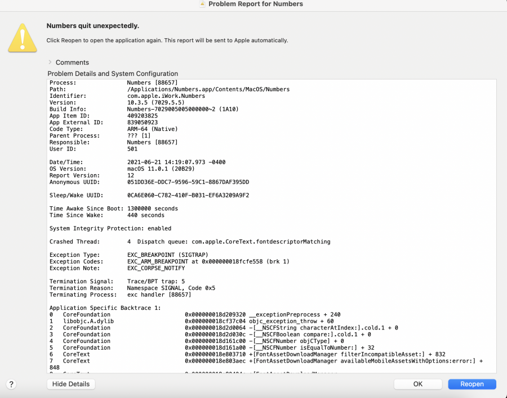507x398 pixels.
Task: Click the __NSCFBoolean compare backtrace entry
Action: pyautogui.click(x=310, y=334)
